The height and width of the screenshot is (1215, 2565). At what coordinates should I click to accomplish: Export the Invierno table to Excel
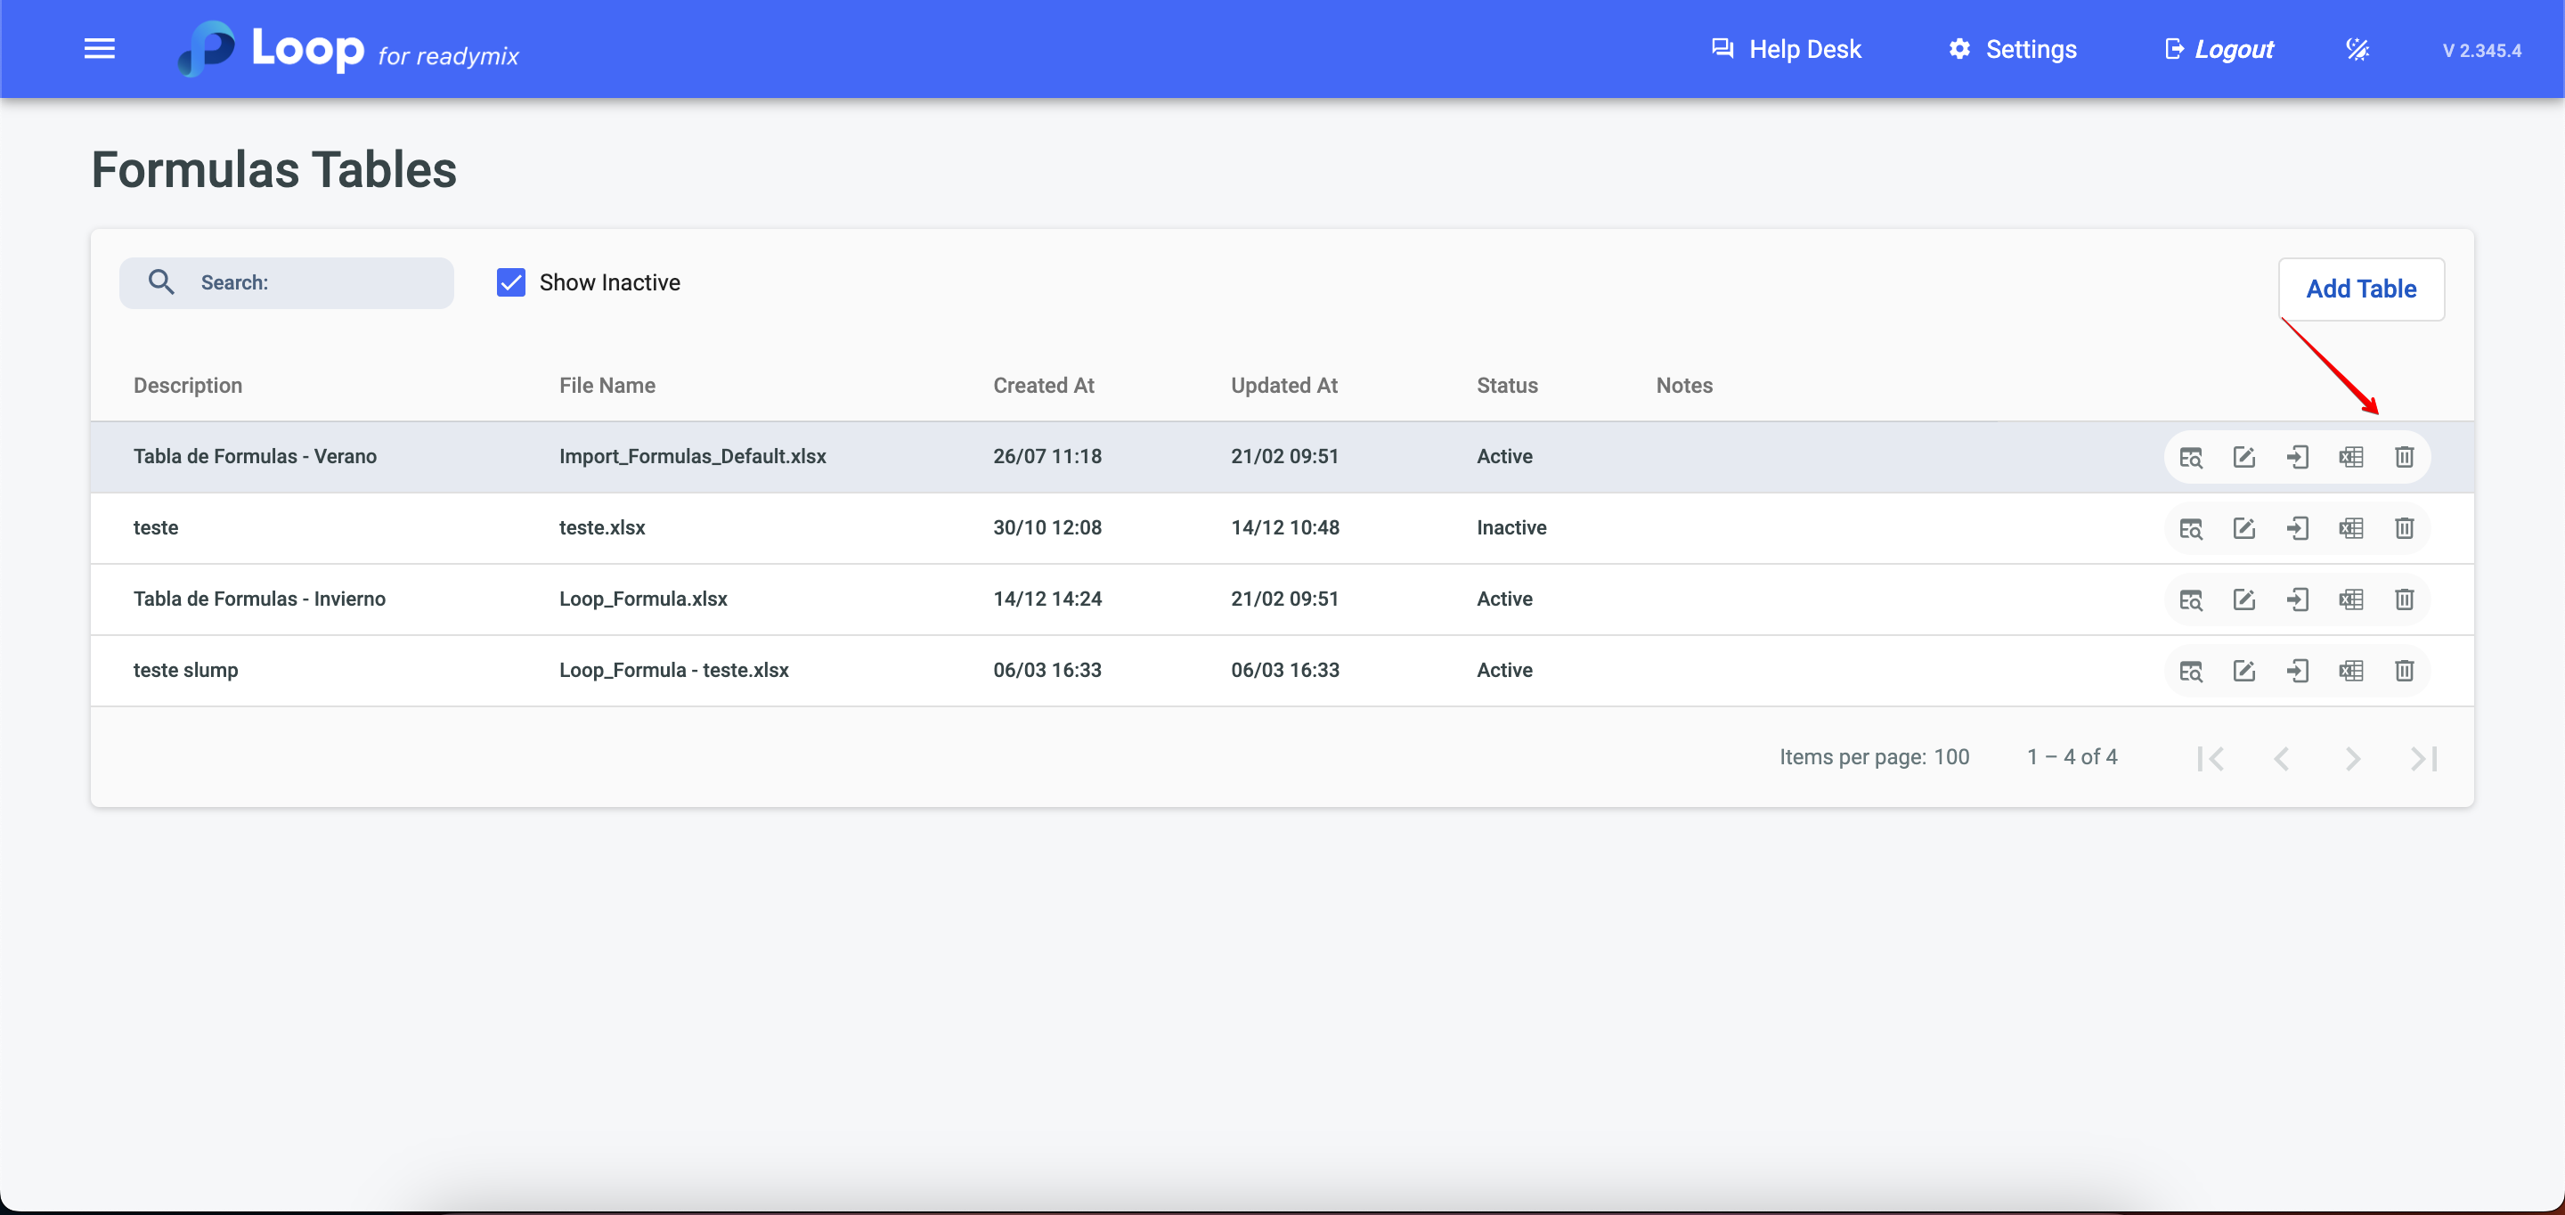click(x=2350, y=599)
